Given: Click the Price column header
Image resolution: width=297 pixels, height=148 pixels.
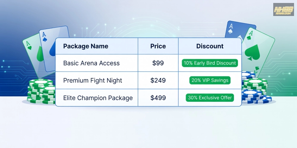Looking at the screenshot, I should tap(158, 46).
